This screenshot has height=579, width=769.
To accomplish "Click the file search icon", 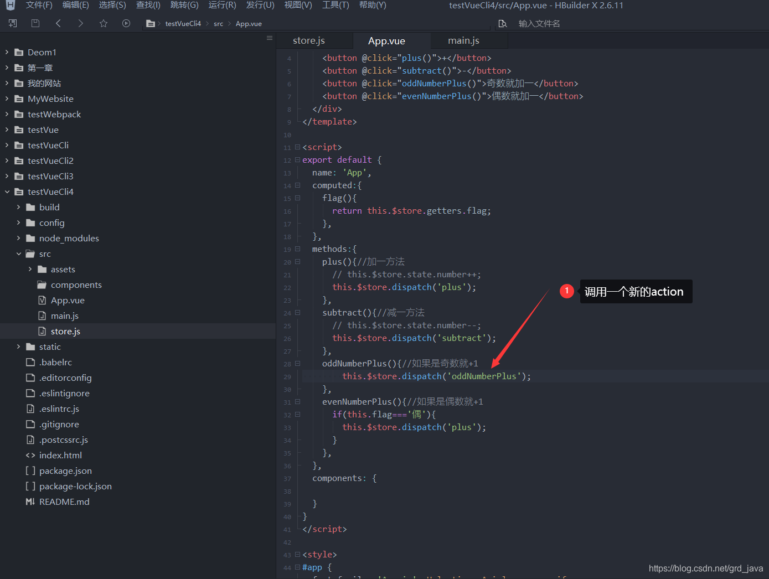I will 503,24.
